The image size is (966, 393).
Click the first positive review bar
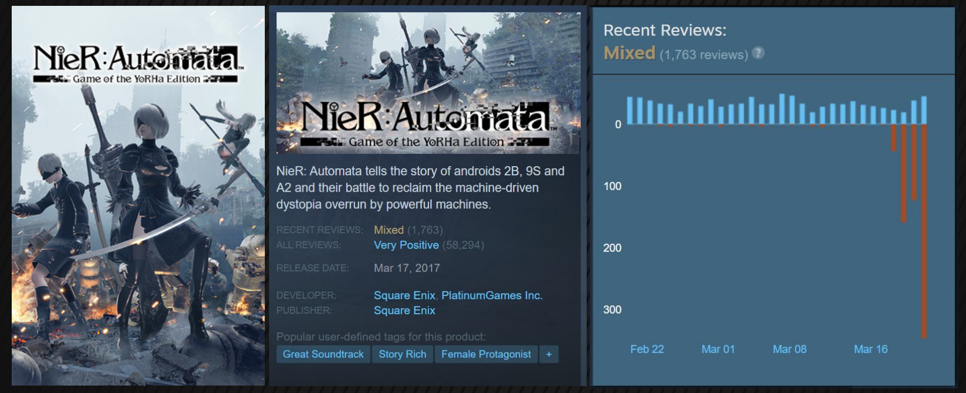(630, 110)
